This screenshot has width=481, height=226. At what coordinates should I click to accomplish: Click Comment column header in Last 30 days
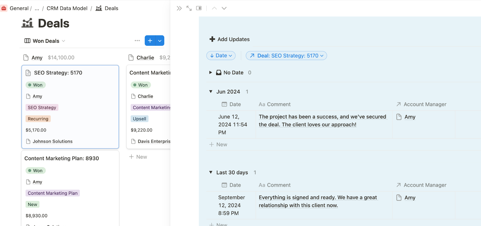(275, 185)
